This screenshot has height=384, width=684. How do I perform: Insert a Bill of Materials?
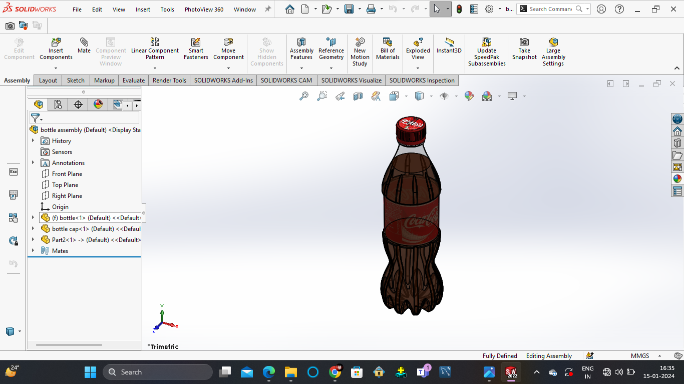click(x=388, y=49)
